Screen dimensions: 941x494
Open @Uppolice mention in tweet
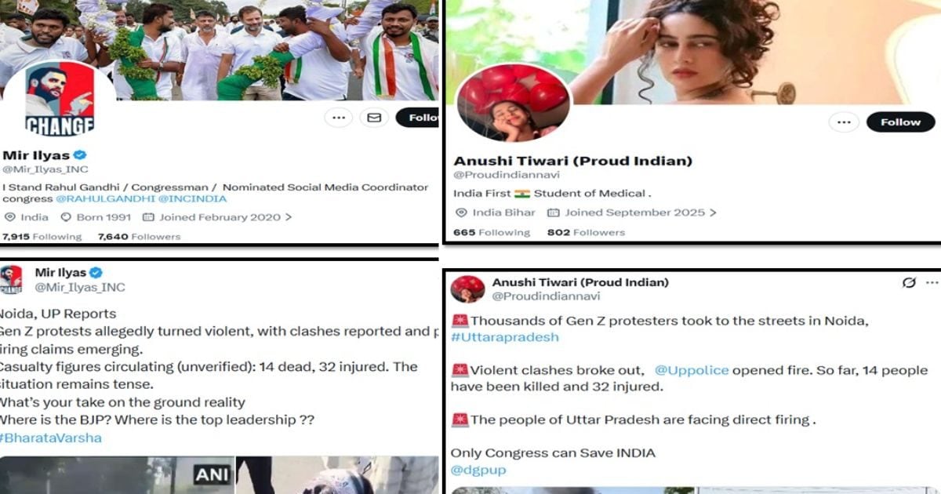click(692, 369)
